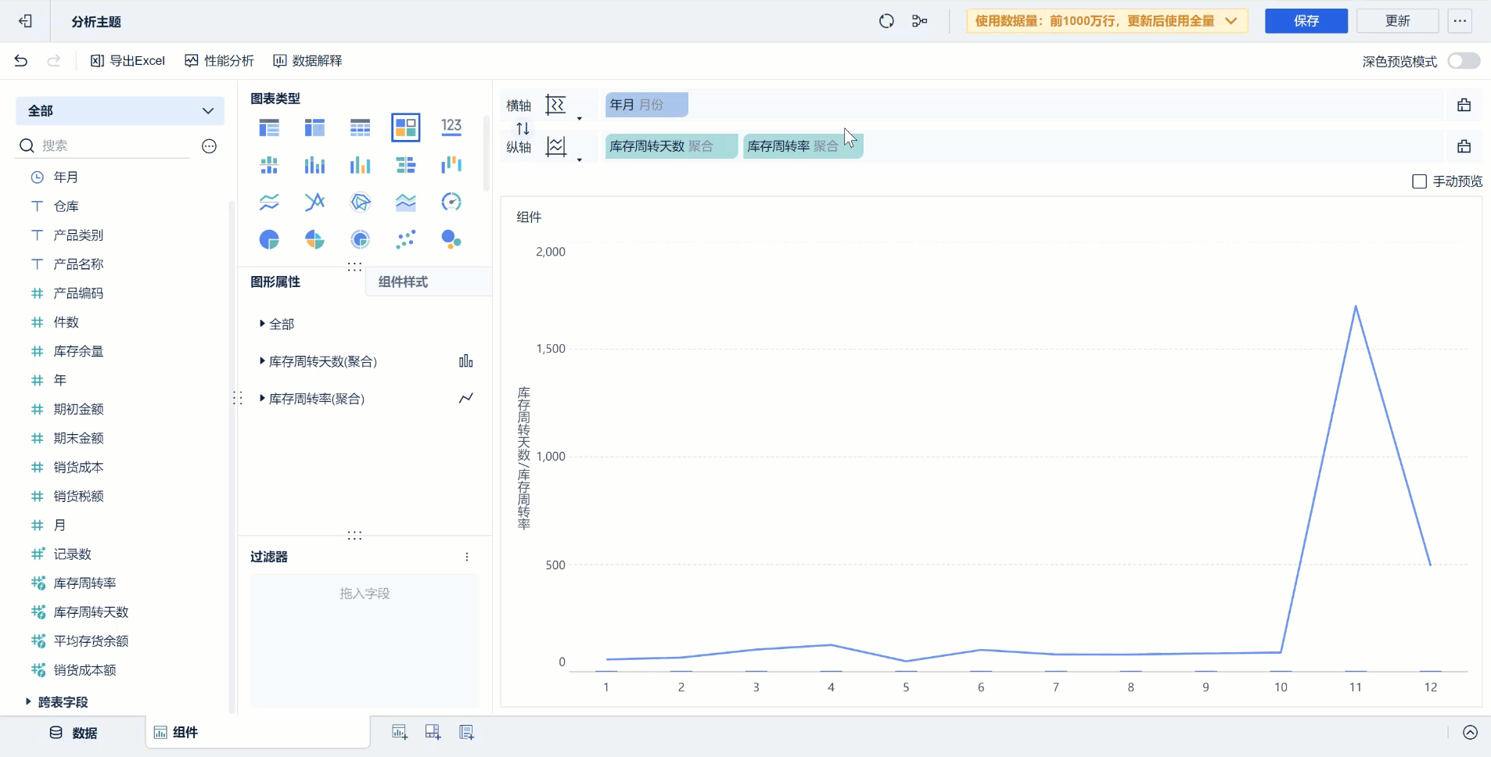Open 性能分析 from the toolbar

(x=219, y=60)
